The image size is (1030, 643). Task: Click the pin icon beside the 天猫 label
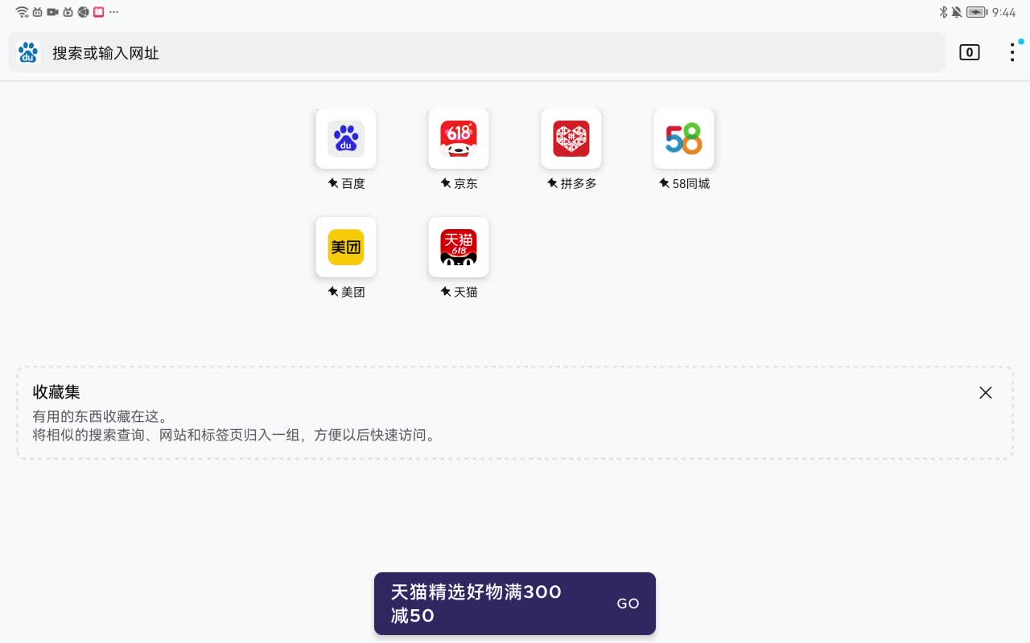(445, 292)
